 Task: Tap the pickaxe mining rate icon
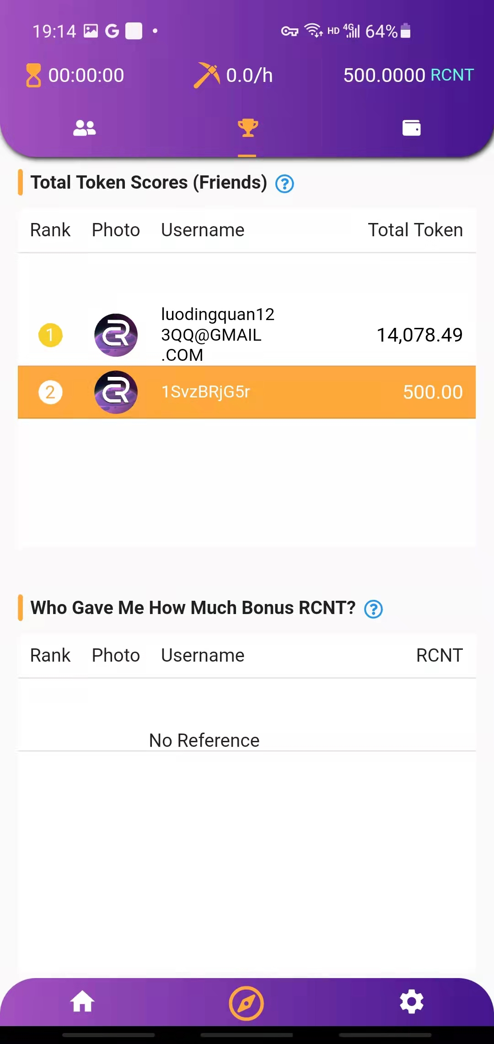coord(207,75)
